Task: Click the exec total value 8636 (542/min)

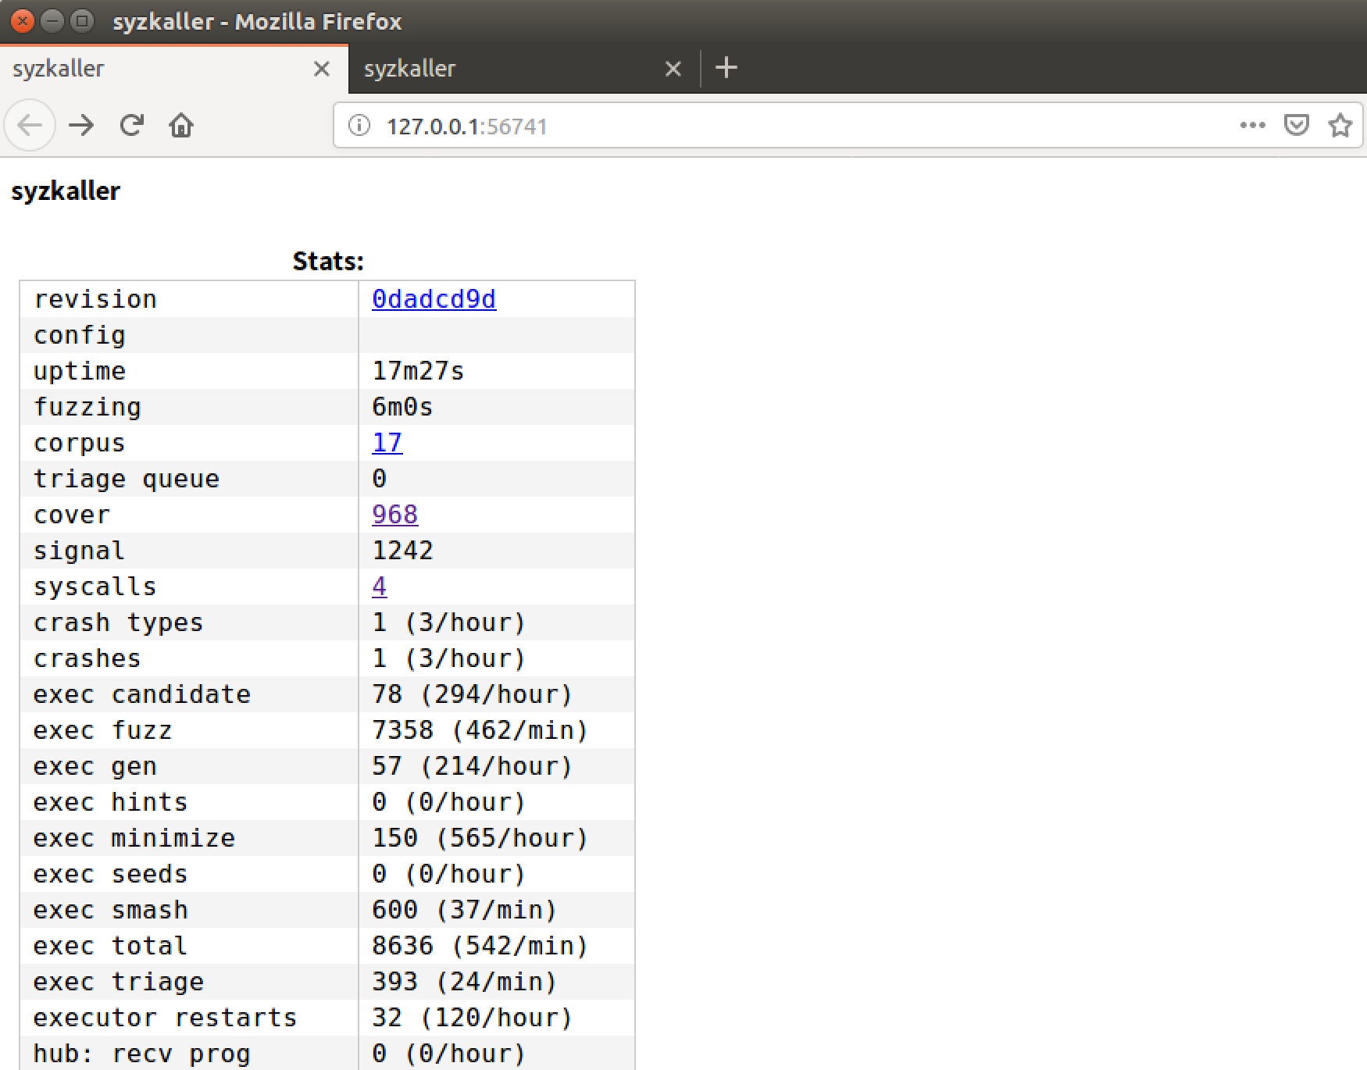Action: 480,946
